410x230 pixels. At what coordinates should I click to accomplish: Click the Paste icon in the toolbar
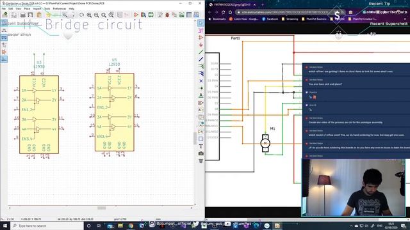pyautogui.click(x=39, y=15)
